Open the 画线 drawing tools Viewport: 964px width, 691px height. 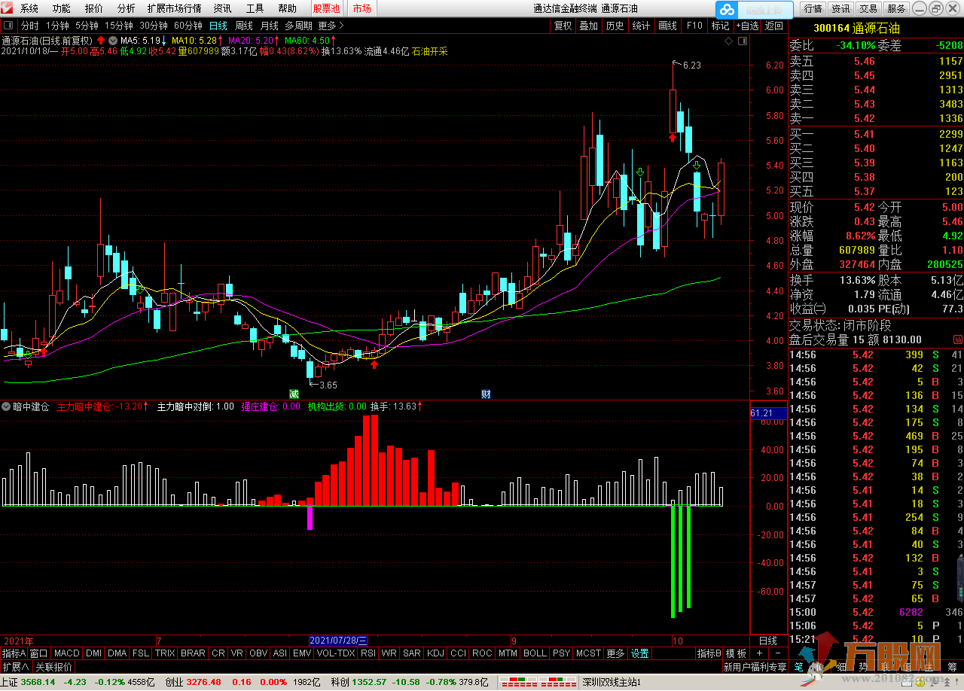click(x=667, y=26)
